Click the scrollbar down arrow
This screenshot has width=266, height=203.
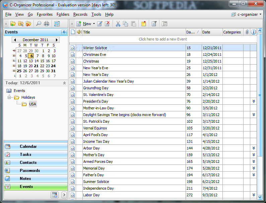pos(260,197)
